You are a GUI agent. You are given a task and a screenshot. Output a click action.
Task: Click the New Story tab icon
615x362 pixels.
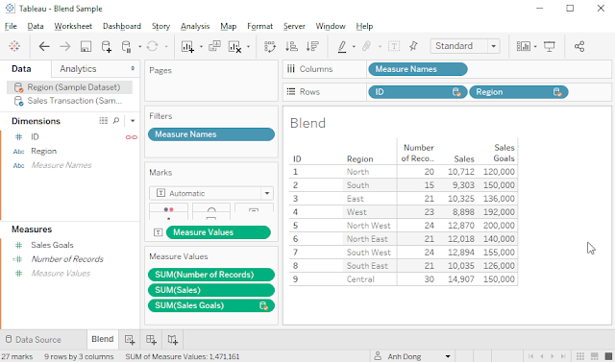[x=173, y=340]
